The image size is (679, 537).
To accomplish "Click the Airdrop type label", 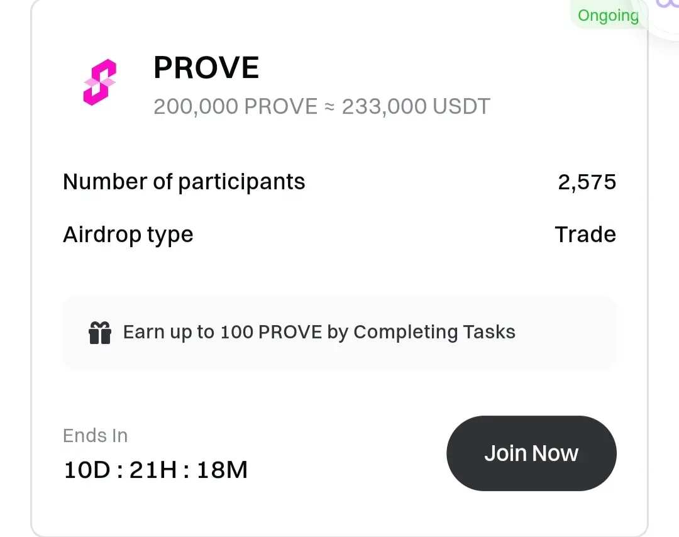I will 128,235.
